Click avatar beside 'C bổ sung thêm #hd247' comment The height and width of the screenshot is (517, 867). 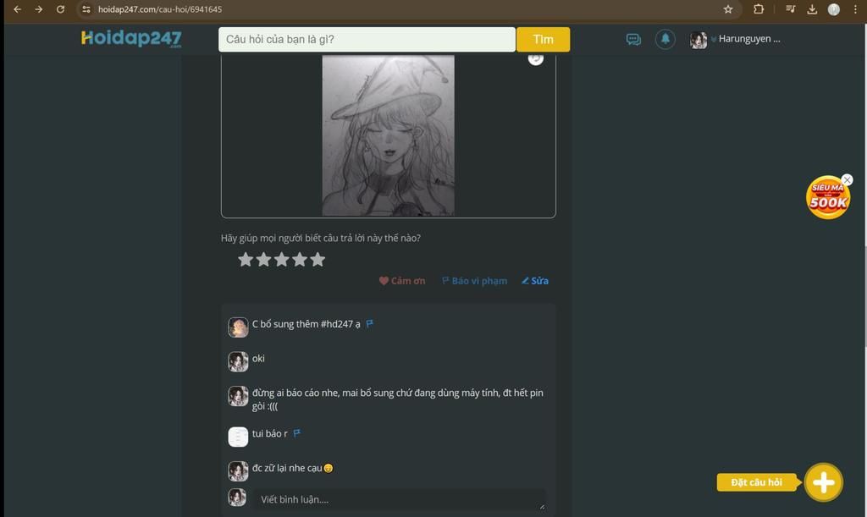(238, 327)
